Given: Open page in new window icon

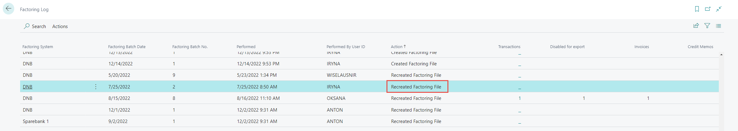Looking at the screenshot, I should (708, 9).
